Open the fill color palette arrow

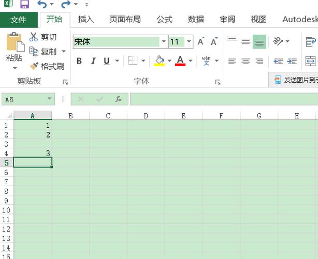[x=169, y=60]
